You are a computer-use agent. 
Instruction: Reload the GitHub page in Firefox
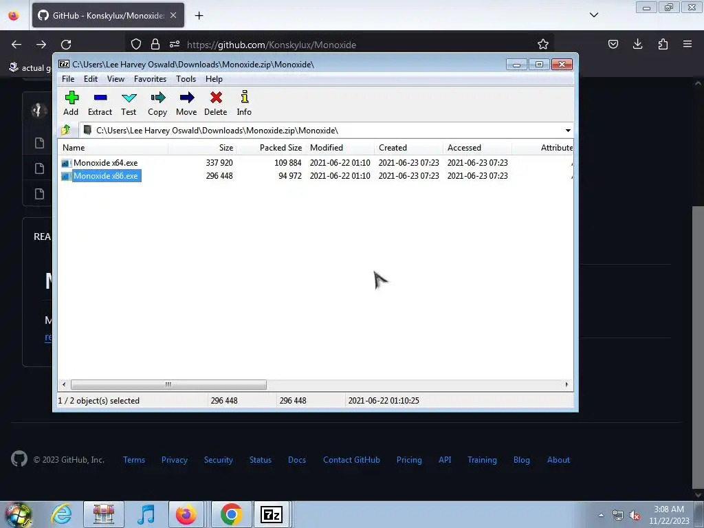tap(66, 45)
